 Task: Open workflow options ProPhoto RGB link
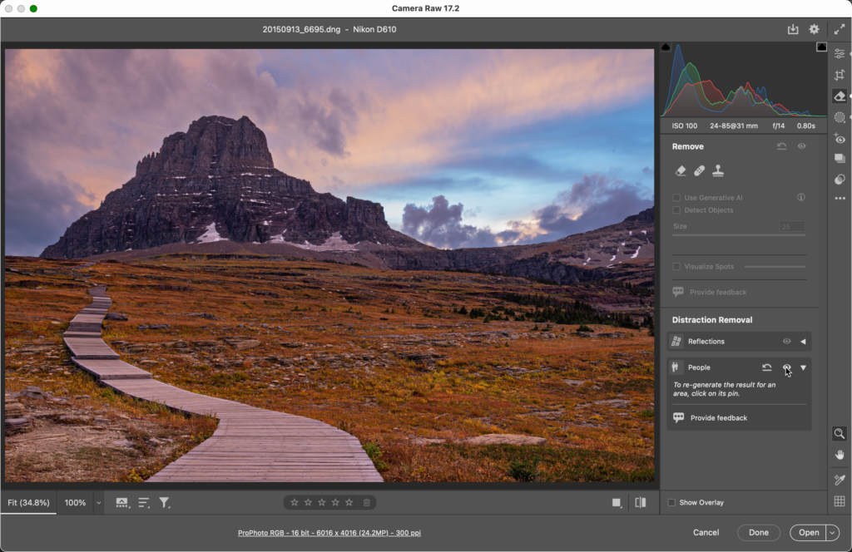pyautogui.click(x=329, y=533)
